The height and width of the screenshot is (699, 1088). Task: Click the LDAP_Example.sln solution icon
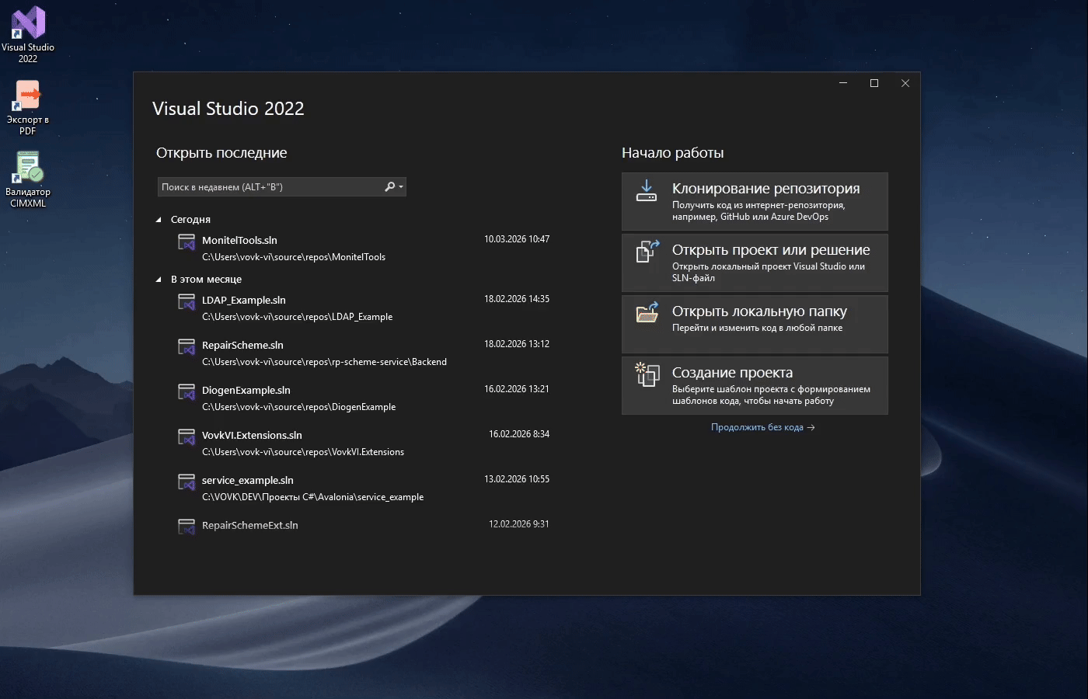pyautogui.click(x=187, y=302)
